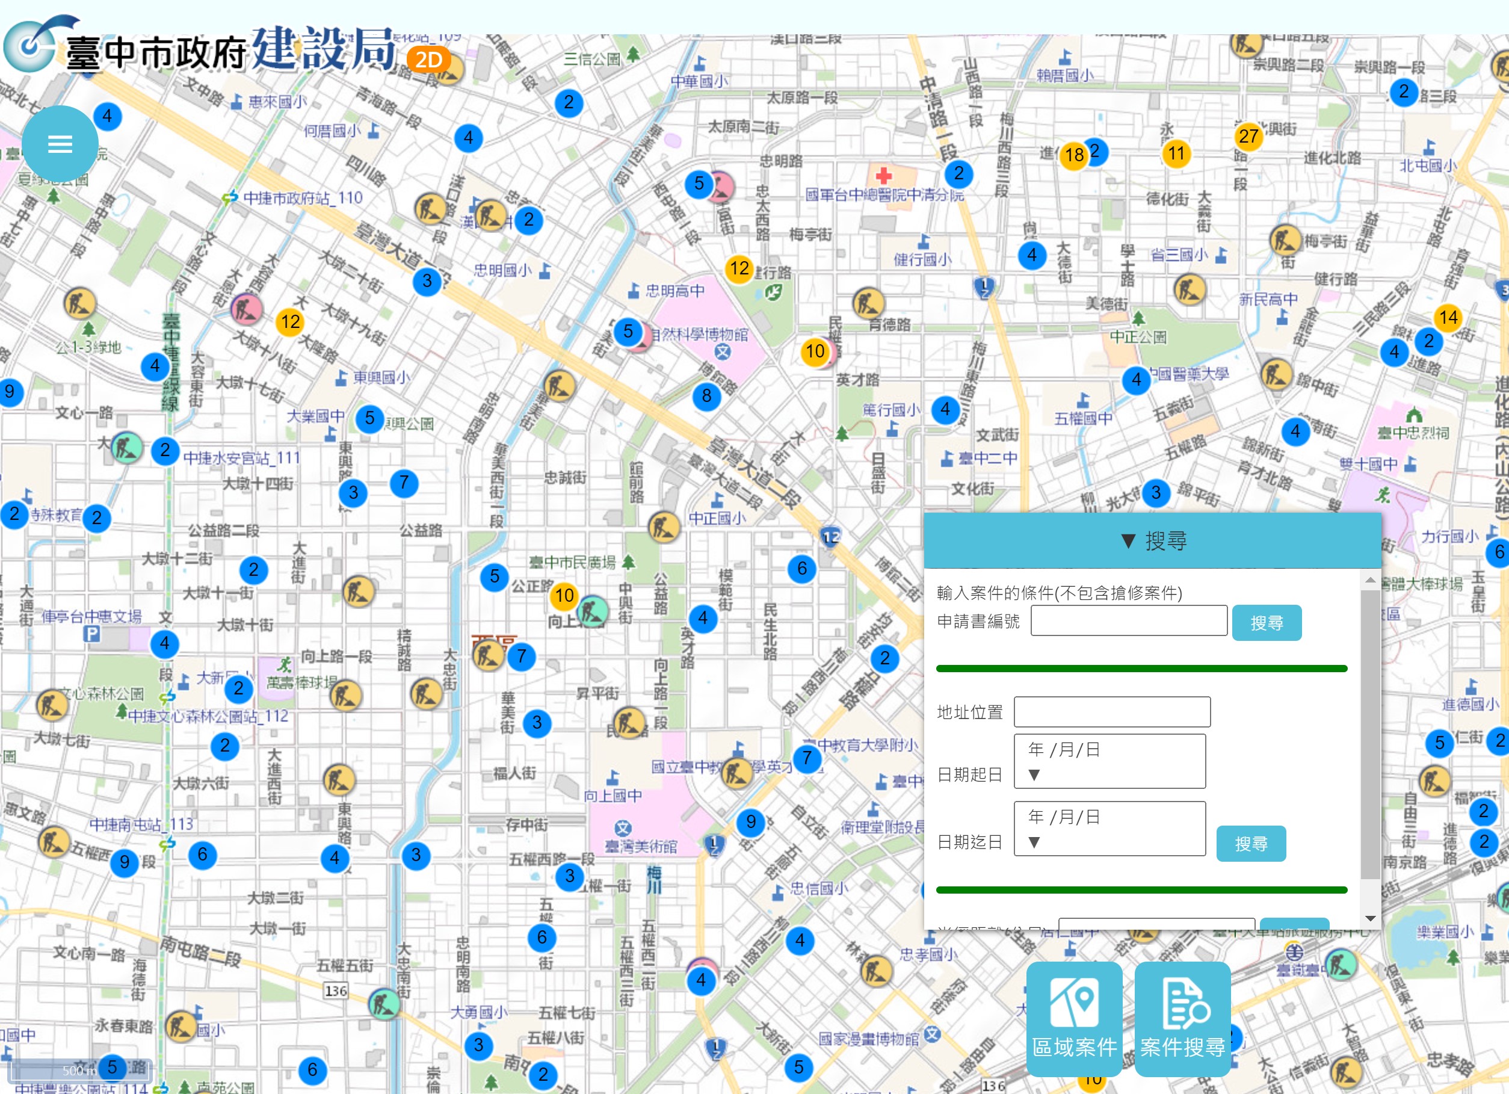Click cluster marker 12 near 大墩十九街
This screenshot has width=1509, height=1094.
tap(290, 322)
